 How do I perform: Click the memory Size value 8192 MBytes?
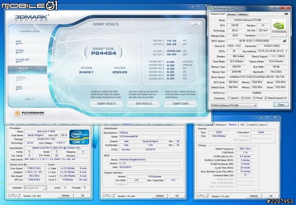pos(218,136)
